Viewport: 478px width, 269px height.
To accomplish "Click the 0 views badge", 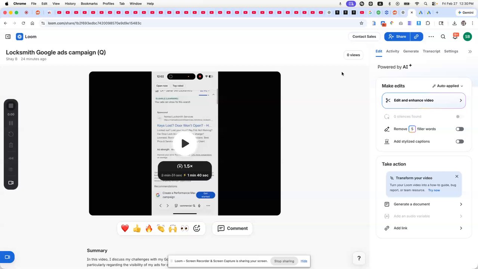I will [353, 55].
